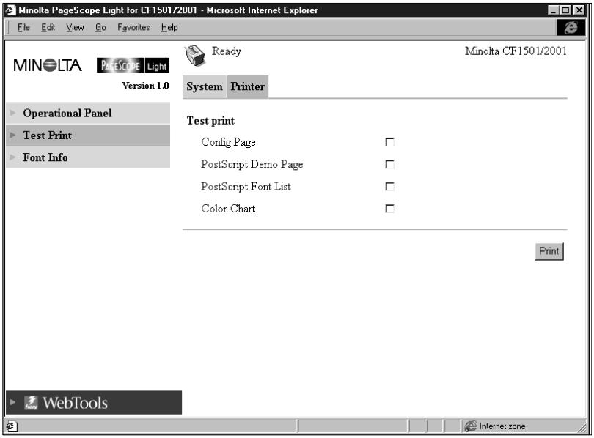The image size is (594, 438).
Task: Open the File menu
Action: point(23,28)
